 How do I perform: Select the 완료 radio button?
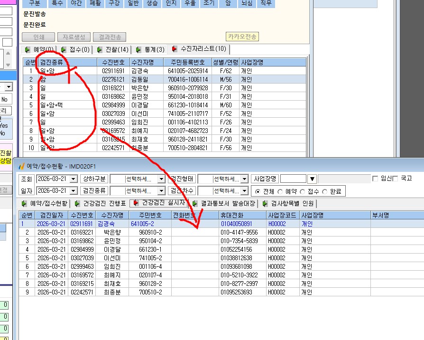(x=325, y=192)
